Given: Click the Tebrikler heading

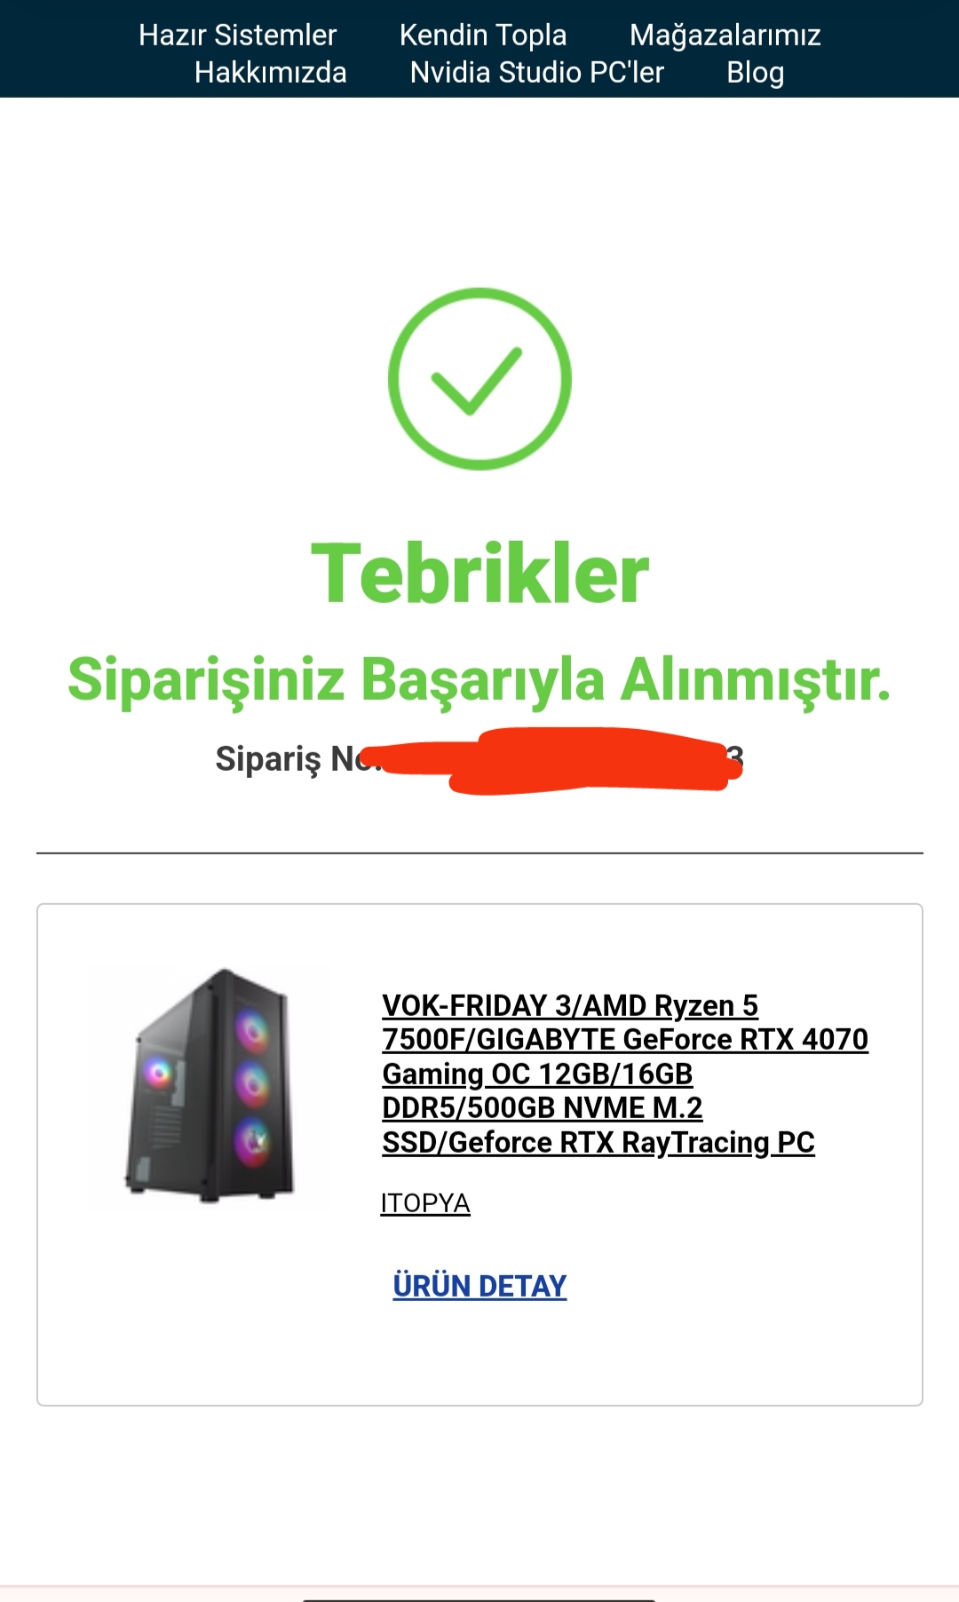Looking at the screenshot, I should (479, 574).
